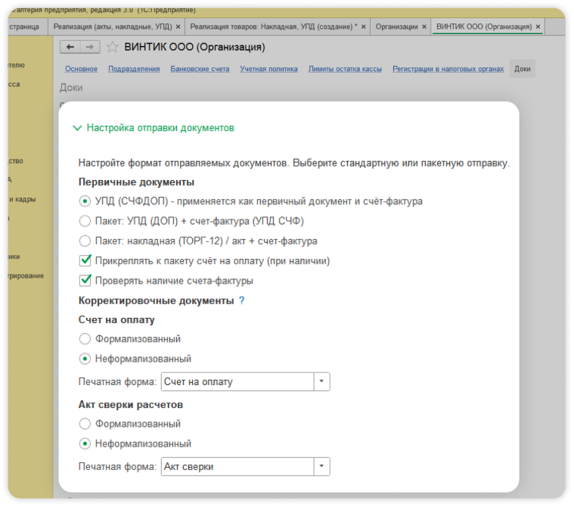Image resolution: width=574 pixels, height=507 pixels.
Task: Open the Учетная политика link
Action: click(270, 69)
